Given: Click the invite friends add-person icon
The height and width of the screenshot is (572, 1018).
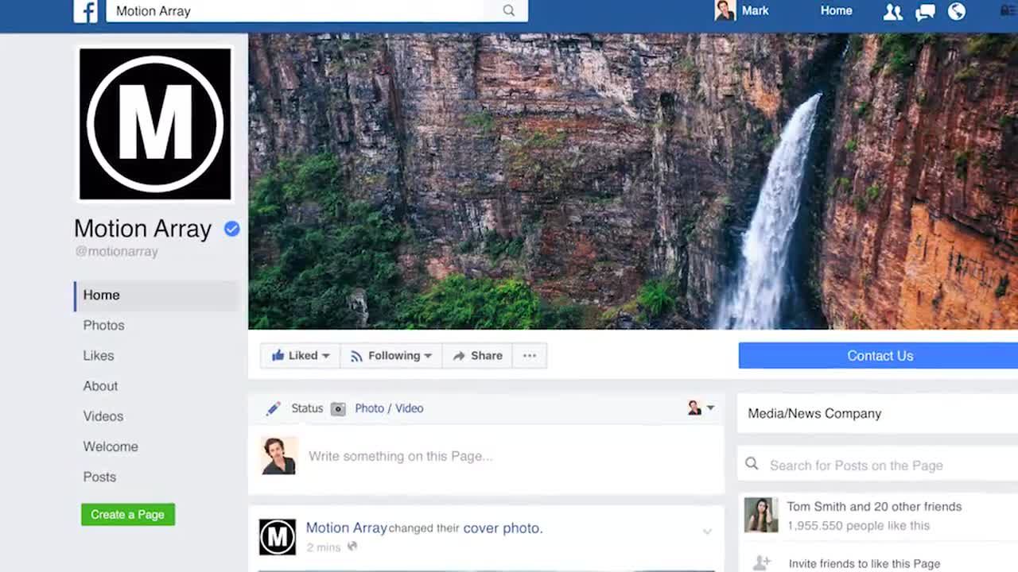Looking at the screenshot, I should pyautogui.click(x=761, y=562).
